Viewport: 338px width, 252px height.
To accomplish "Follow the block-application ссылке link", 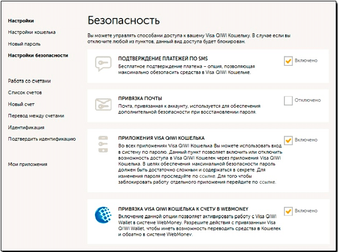I will tap(267, 182).
